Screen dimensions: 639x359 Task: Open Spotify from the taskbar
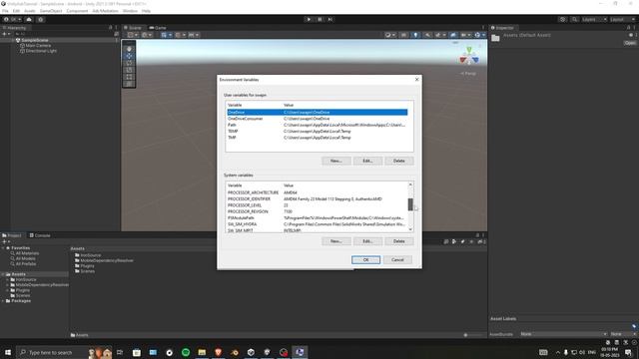(186, 352)
